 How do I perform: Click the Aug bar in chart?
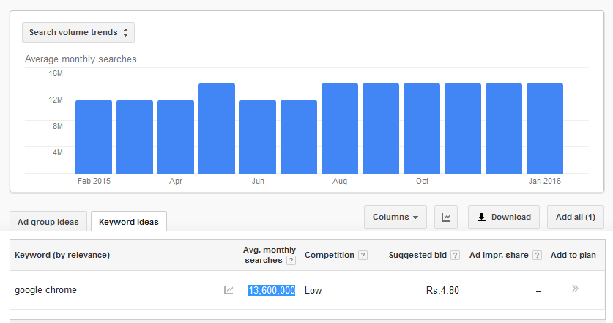tap(340, 128)
